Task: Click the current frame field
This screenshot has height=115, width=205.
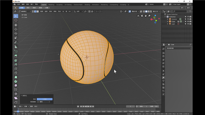Action: pos(130,106)
